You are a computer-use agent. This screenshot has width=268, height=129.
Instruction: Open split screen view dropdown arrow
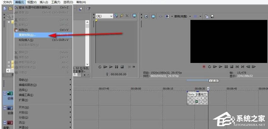click(172, 16)
